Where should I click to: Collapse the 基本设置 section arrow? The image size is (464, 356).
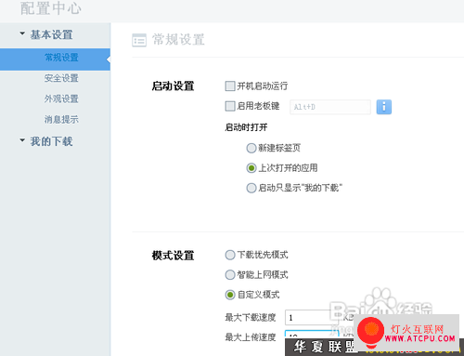click(x=22, y=33)
